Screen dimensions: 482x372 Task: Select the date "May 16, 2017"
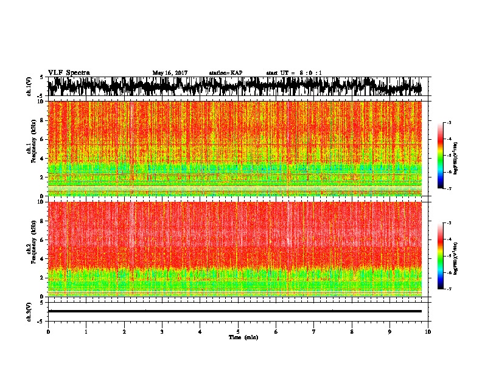pyautogui.click(x=170, y=73)
